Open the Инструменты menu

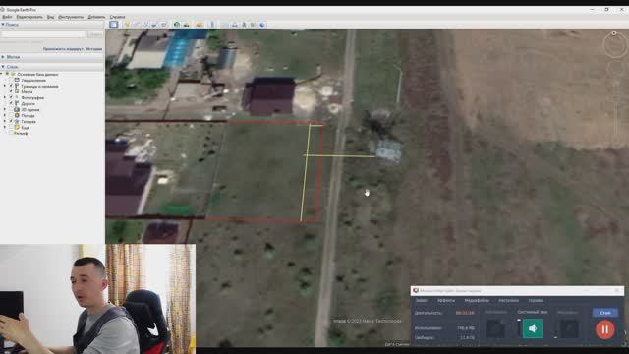71,17
